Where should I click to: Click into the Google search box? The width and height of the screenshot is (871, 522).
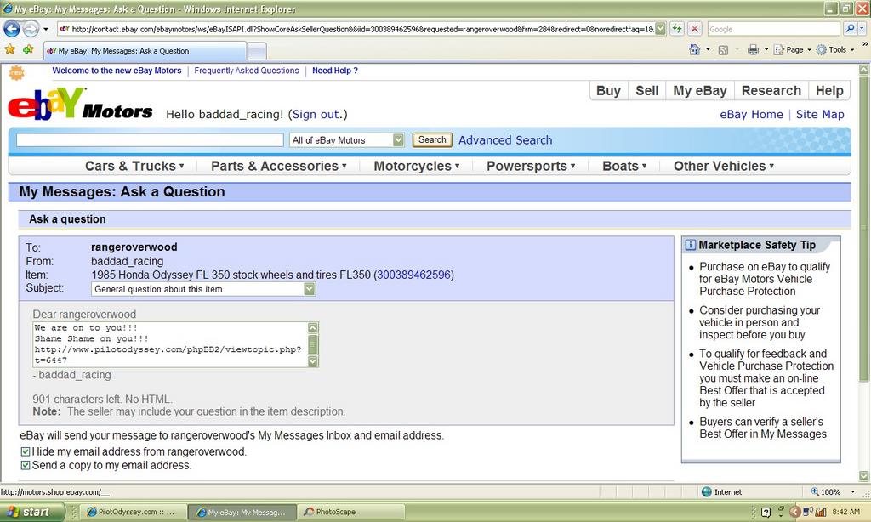coord(773,29)
